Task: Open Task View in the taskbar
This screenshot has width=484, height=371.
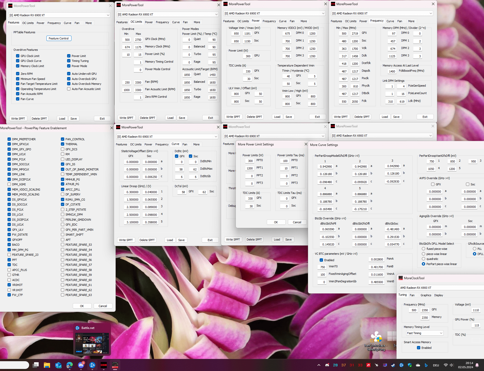Action: pyautogui.click(x=36, y=365)
